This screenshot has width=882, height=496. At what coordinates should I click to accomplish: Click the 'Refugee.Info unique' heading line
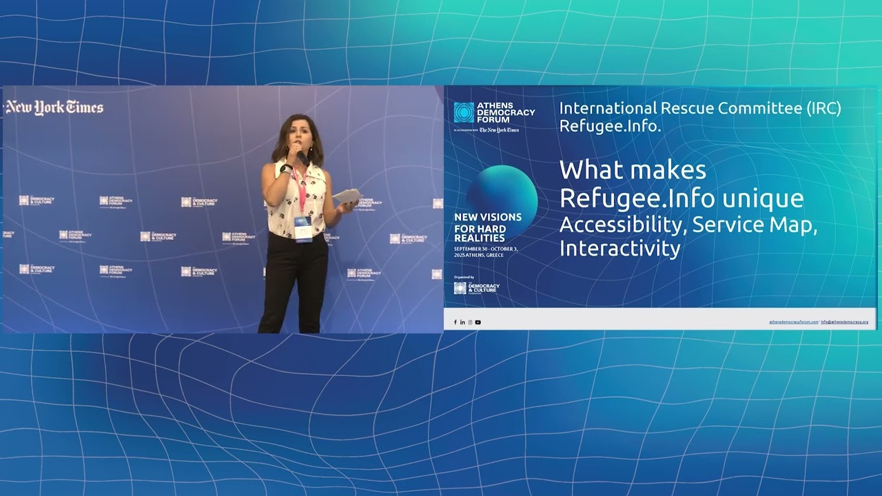(681, 198)
